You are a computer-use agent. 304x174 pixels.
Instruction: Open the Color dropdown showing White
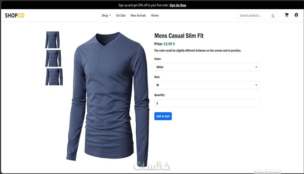point(207,67)
